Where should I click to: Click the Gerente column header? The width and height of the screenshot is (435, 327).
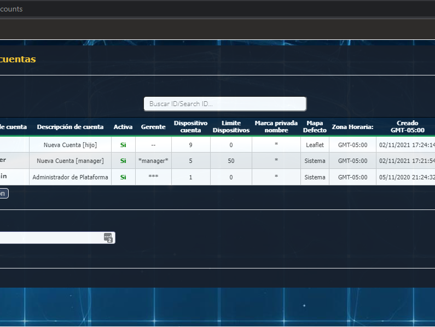(153, 127)
